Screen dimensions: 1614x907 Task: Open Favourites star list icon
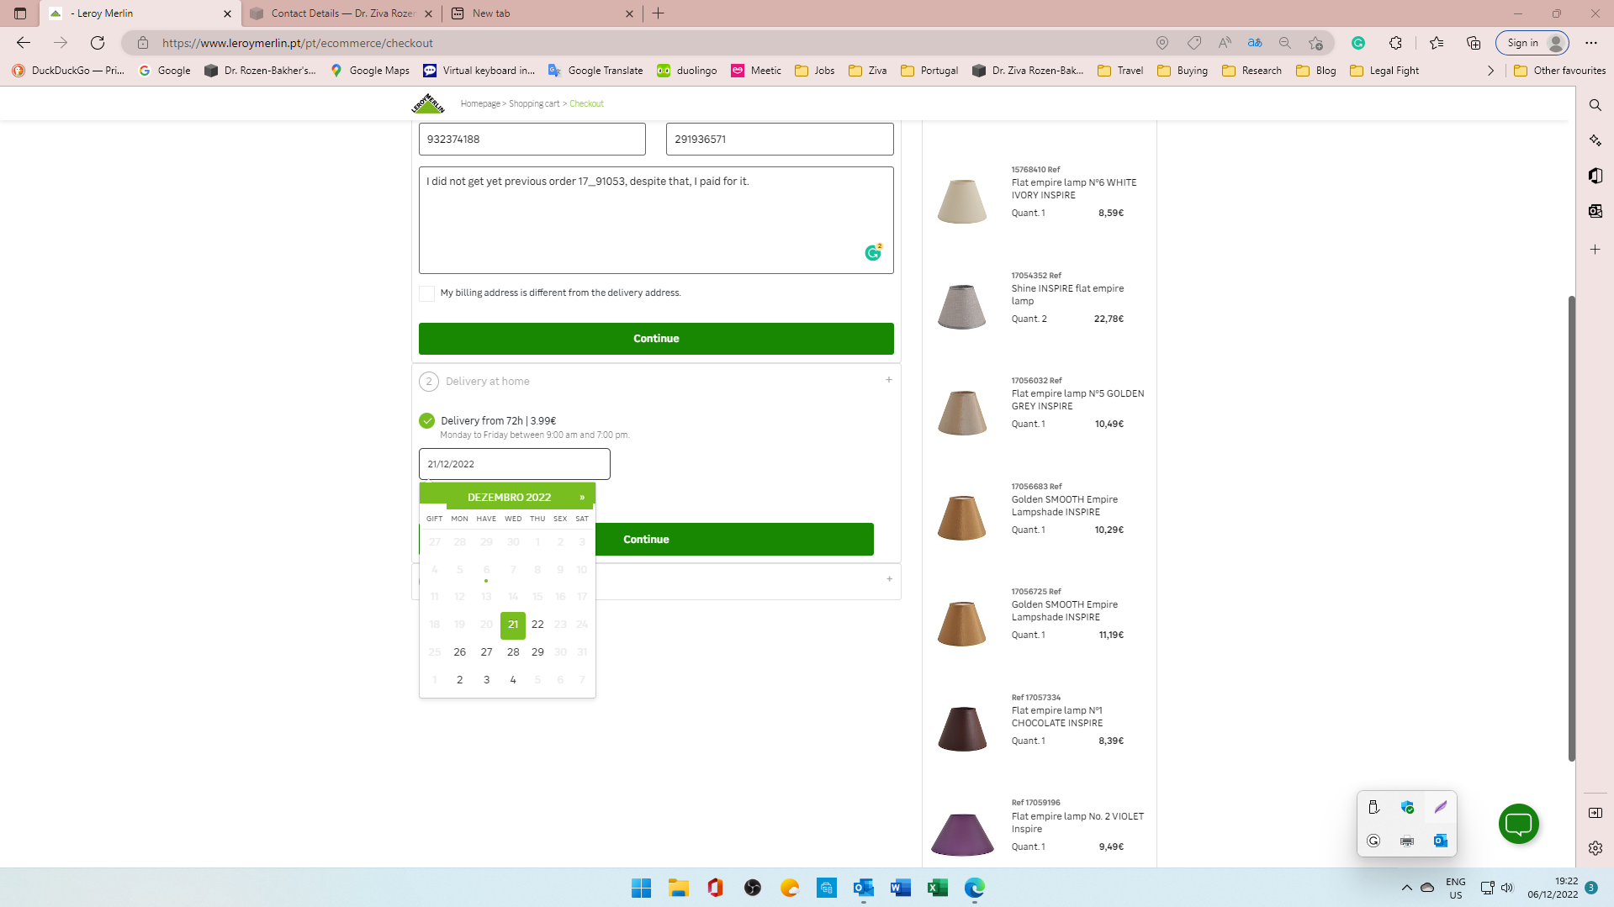pos(1437,43)
